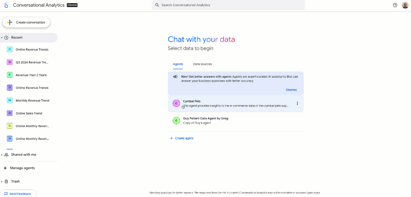Expand the Shared with me section
411x197 pixels.
(2, 154)
